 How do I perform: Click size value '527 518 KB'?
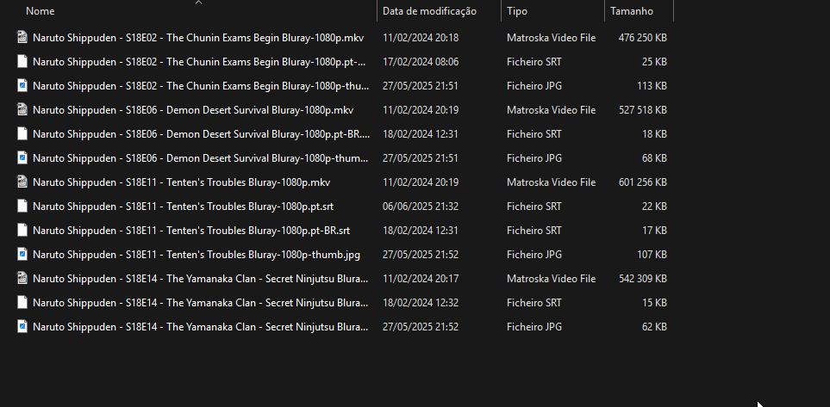643,110
